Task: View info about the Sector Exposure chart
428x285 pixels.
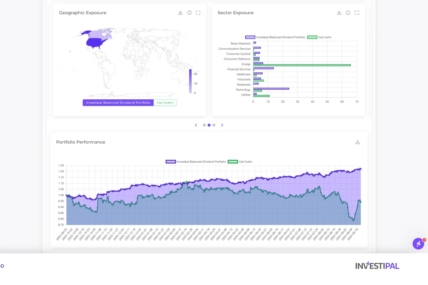Action: (348, 12)
